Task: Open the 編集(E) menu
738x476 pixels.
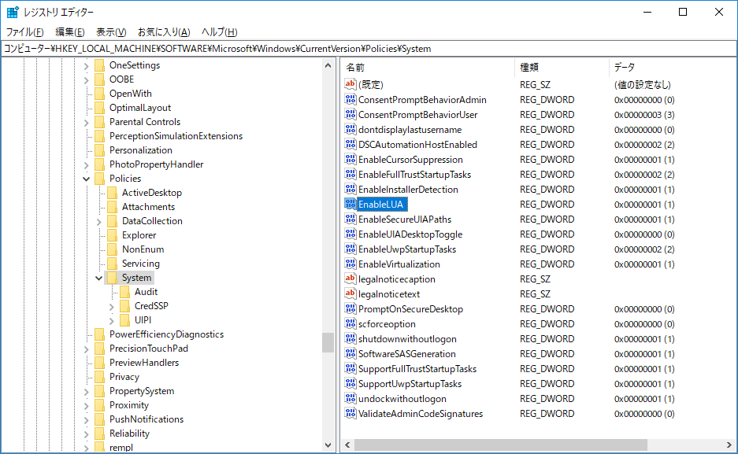Action: click(69, 32)
